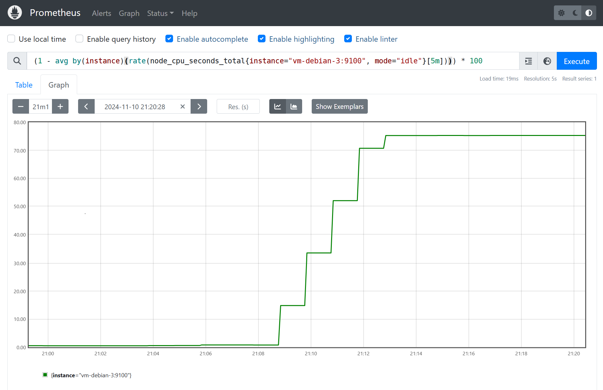The width and height of the screenshot is (603, 390).
Task: Decrease the range with minus button
Action: [x=21, y=106]
